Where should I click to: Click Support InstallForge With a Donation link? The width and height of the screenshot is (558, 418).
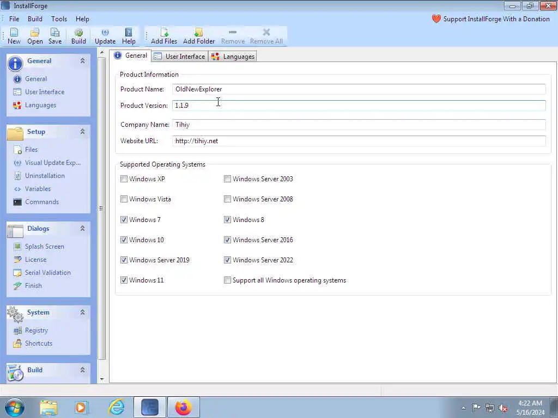pos(496,19)
